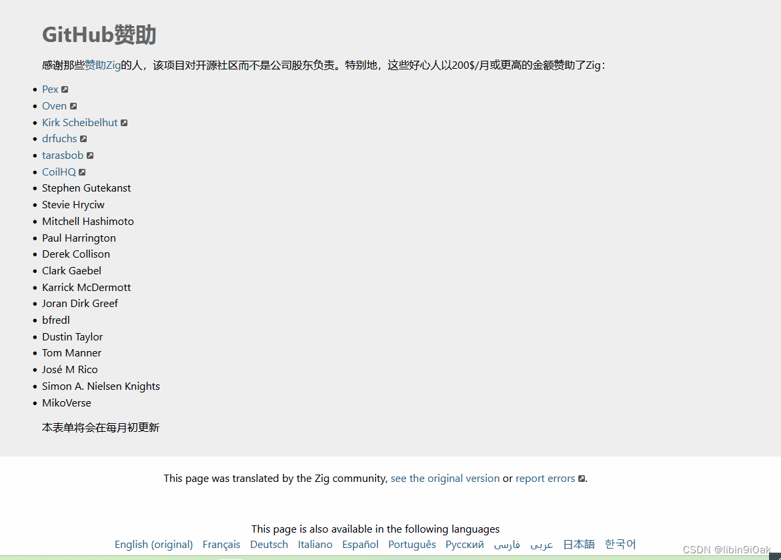Click the external link icon after Kirk Scheibelhut
Viewport: 781px width, 560px height.
coord(125,122)
